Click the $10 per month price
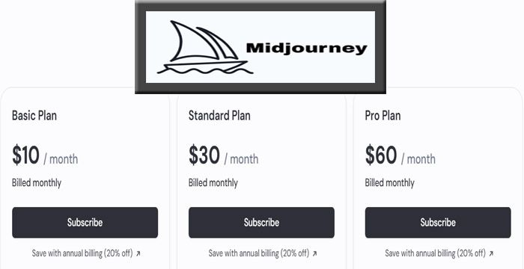Image resolution: width=524 pixels, height=269 pixels. point(45,155)
